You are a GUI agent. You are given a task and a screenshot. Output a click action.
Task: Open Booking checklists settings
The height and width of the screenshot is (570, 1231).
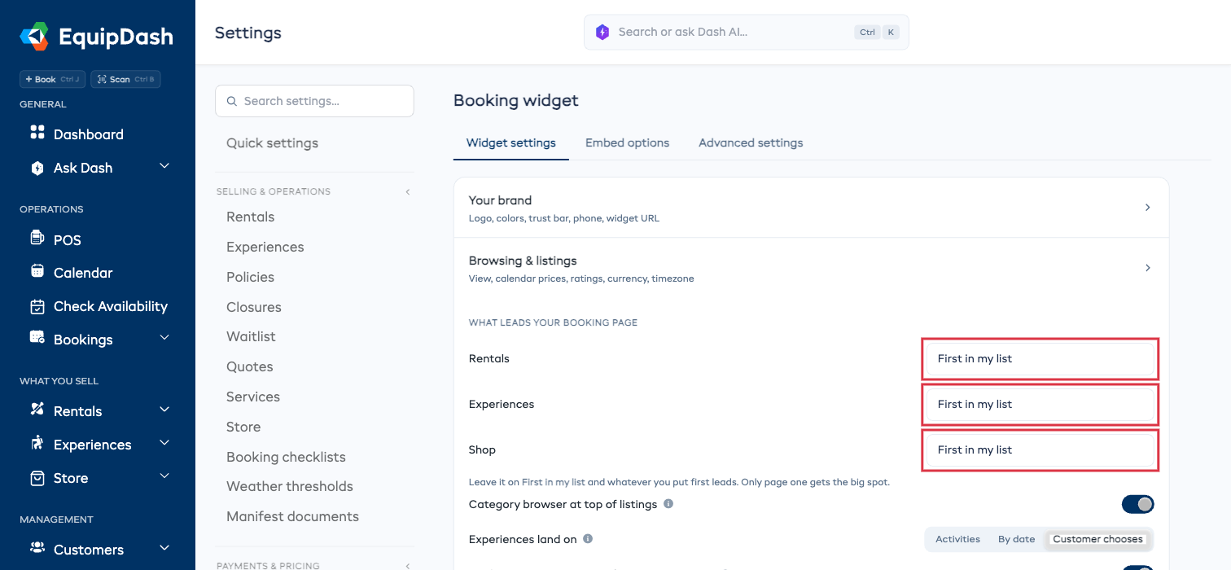(x=286, y=457)
